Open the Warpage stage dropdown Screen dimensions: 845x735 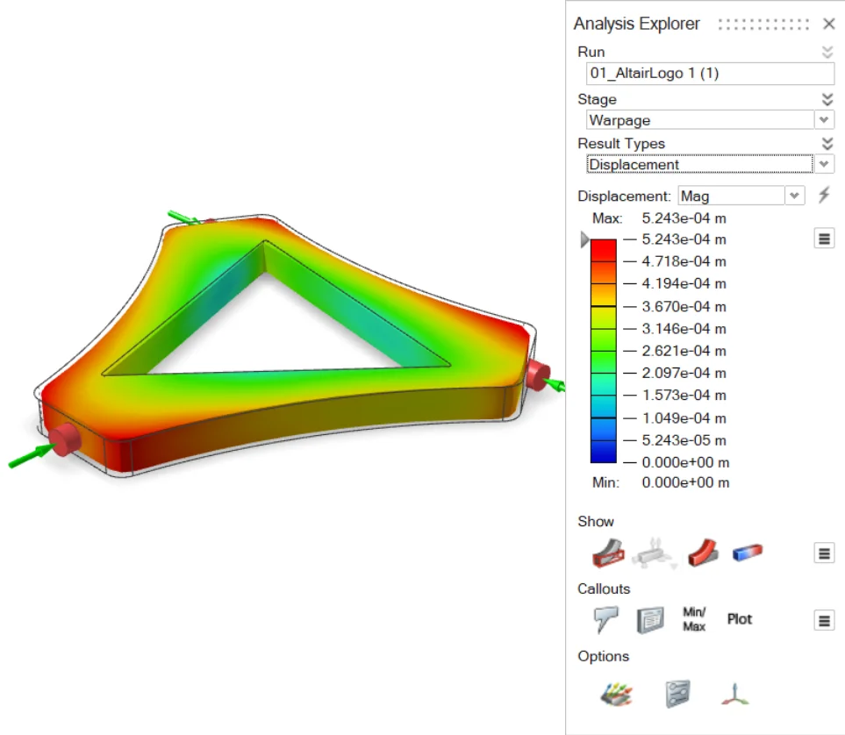(x=824, y=119)
